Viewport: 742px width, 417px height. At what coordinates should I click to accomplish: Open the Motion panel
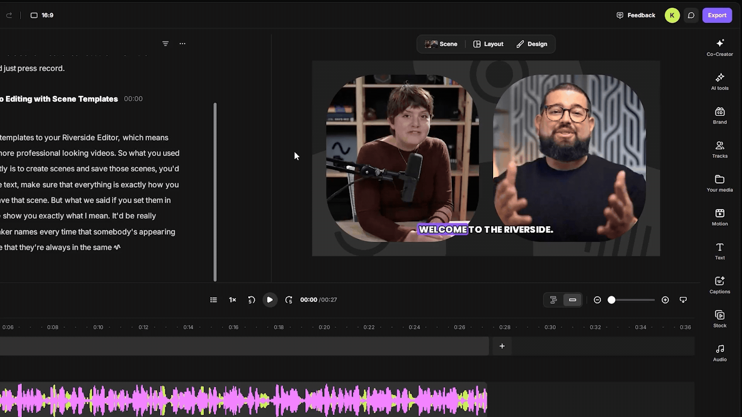pos(720,218)
